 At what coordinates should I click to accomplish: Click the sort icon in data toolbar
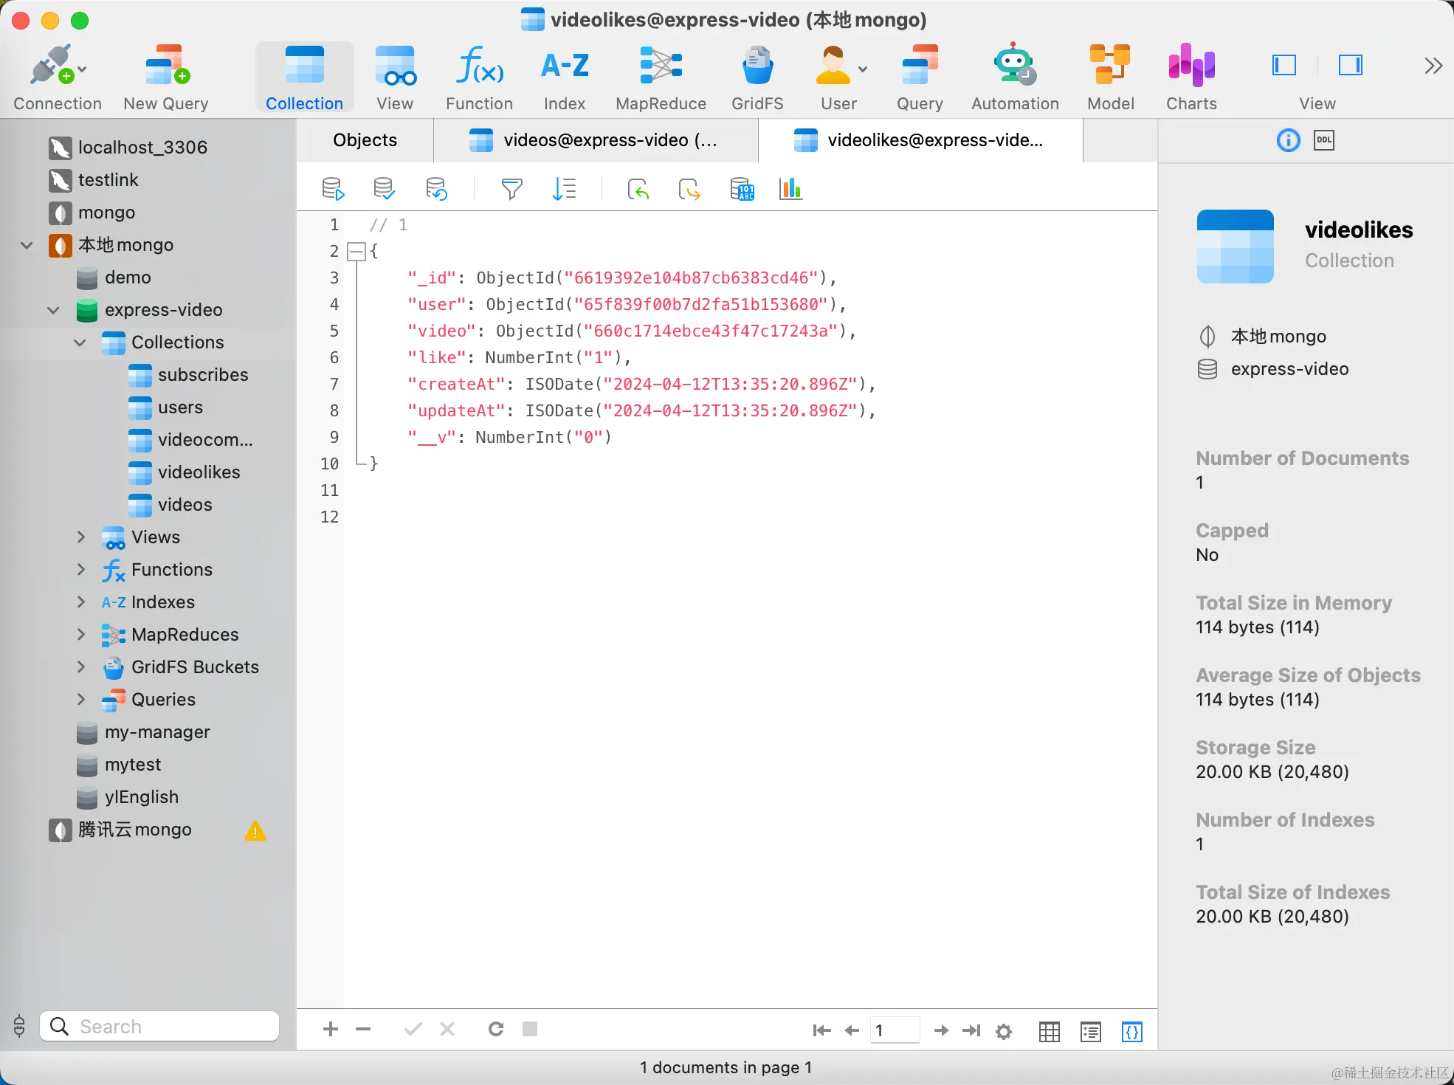564,190
